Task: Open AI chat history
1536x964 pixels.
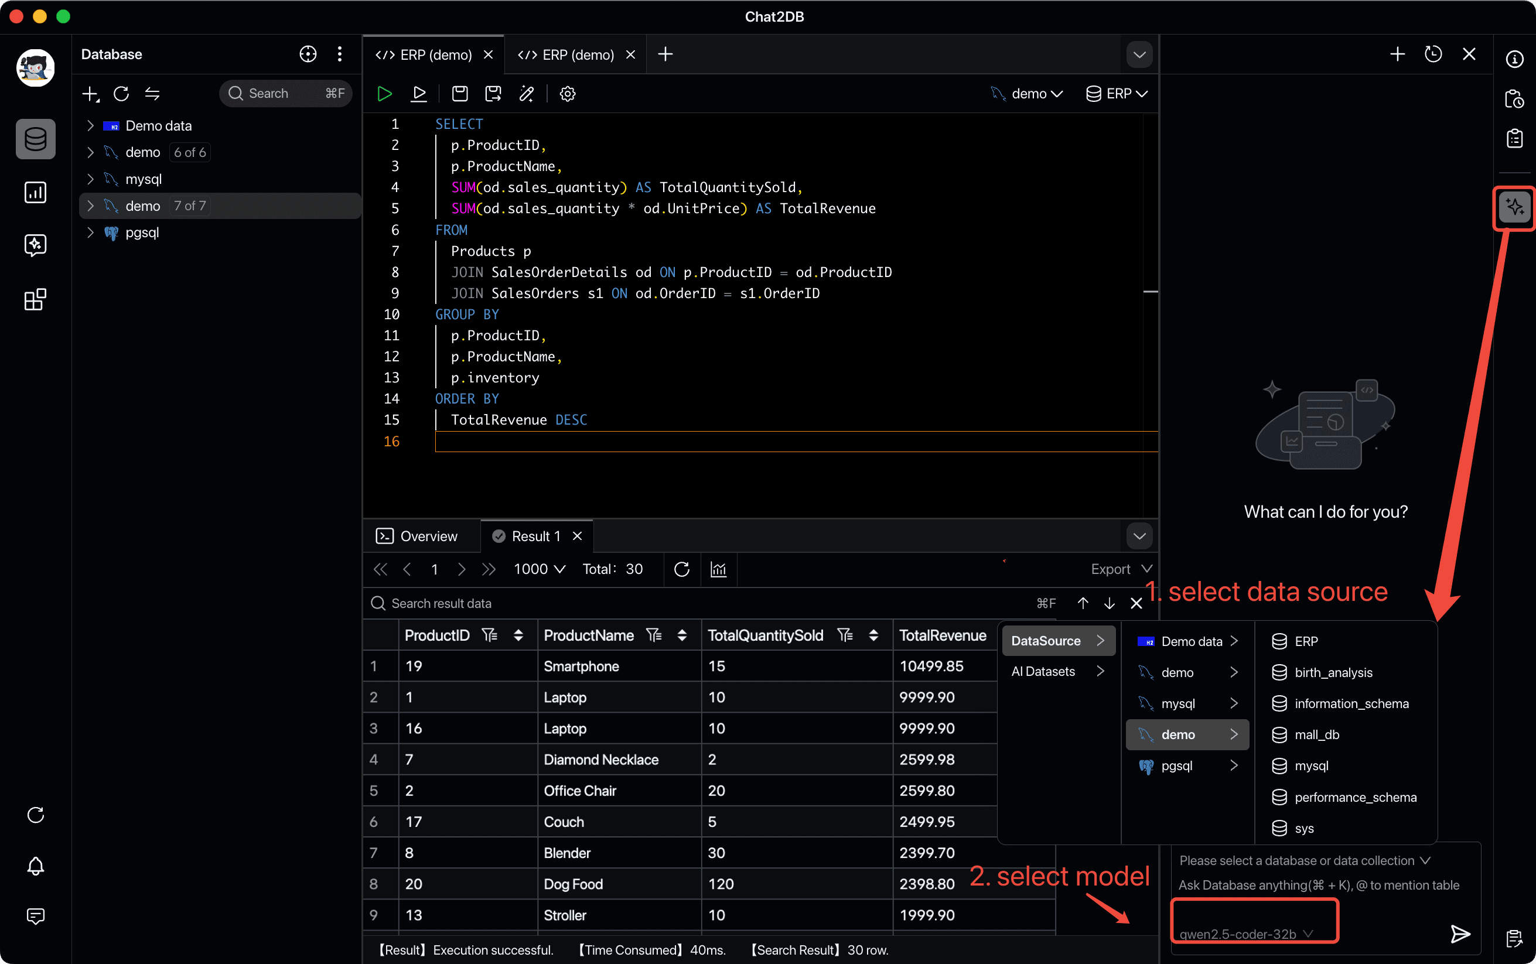Action: 1433,54
